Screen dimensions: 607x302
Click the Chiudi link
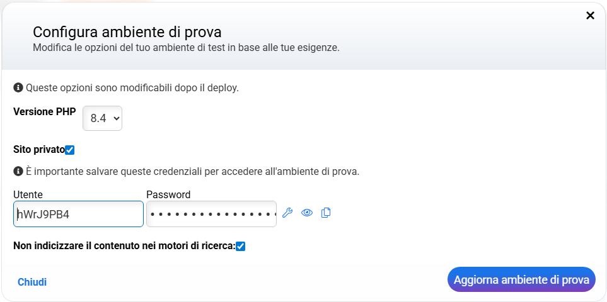click(32, 282)
